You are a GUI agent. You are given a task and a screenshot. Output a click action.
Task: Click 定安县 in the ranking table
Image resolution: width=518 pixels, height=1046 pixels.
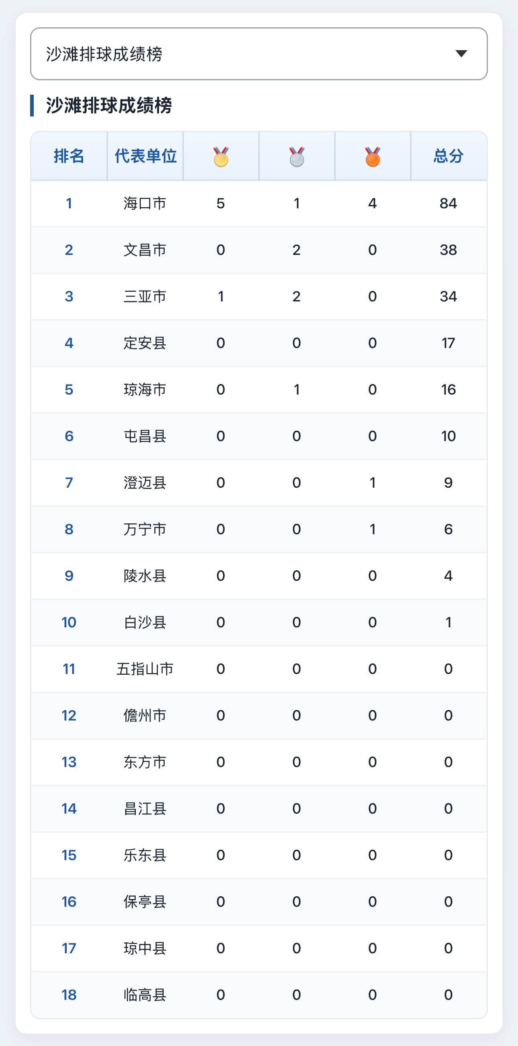point(145,343)
